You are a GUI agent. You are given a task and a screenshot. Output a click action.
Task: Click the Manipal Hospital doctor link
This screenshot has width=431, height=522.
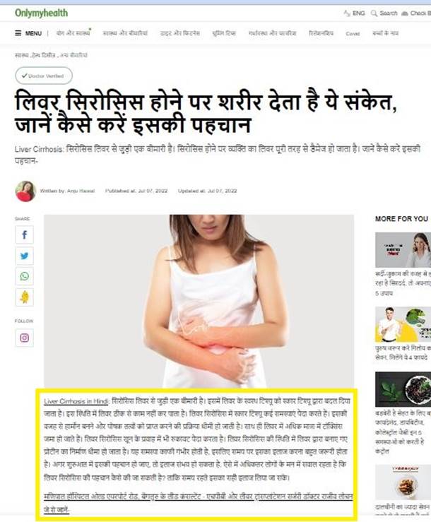click(198, 503)
